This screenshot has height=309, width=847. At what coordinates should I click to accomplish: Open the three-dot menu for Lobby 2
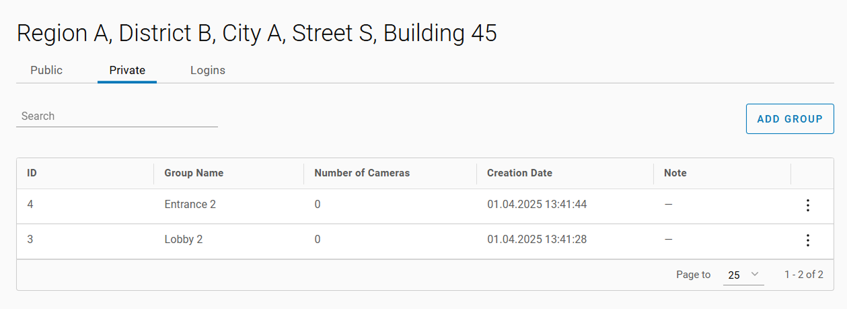[x=808, y=240]
